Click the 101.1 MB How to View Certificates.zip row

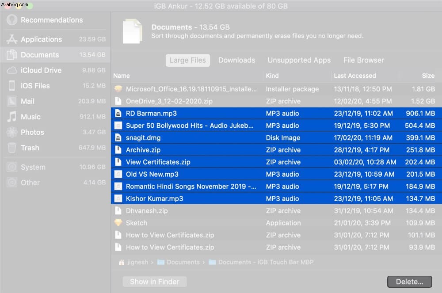[x=276, y=235]
